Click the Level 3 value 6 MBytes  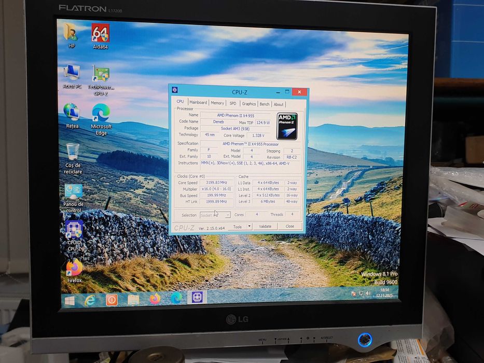point(268,201)
